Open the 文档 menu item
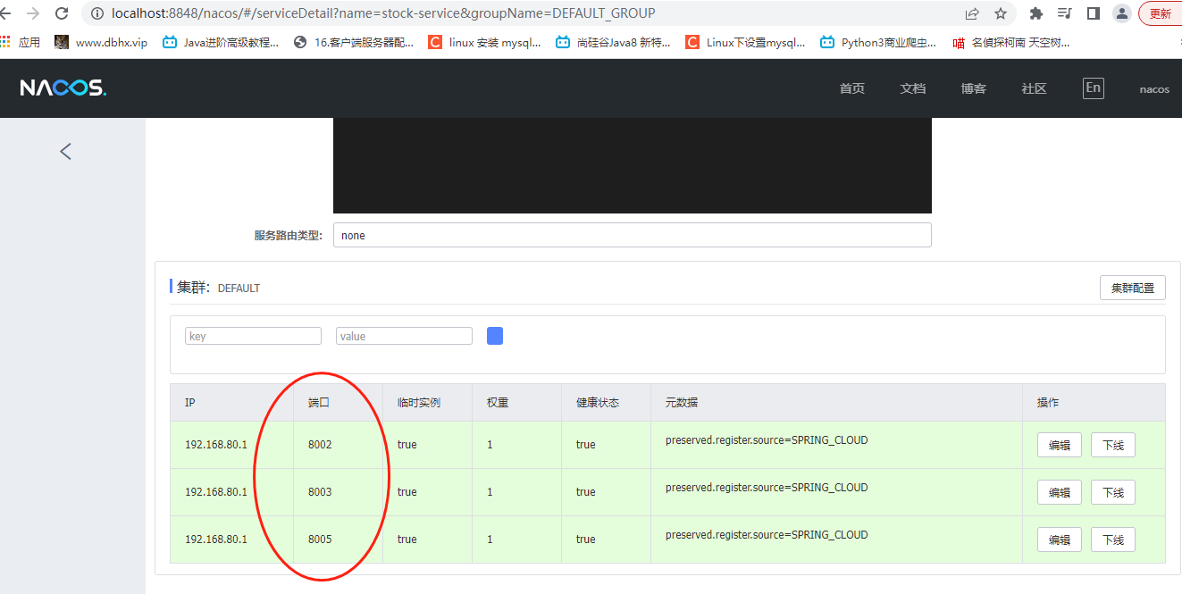The width and height of the screenshot is (1182, 594). point(912,88)
